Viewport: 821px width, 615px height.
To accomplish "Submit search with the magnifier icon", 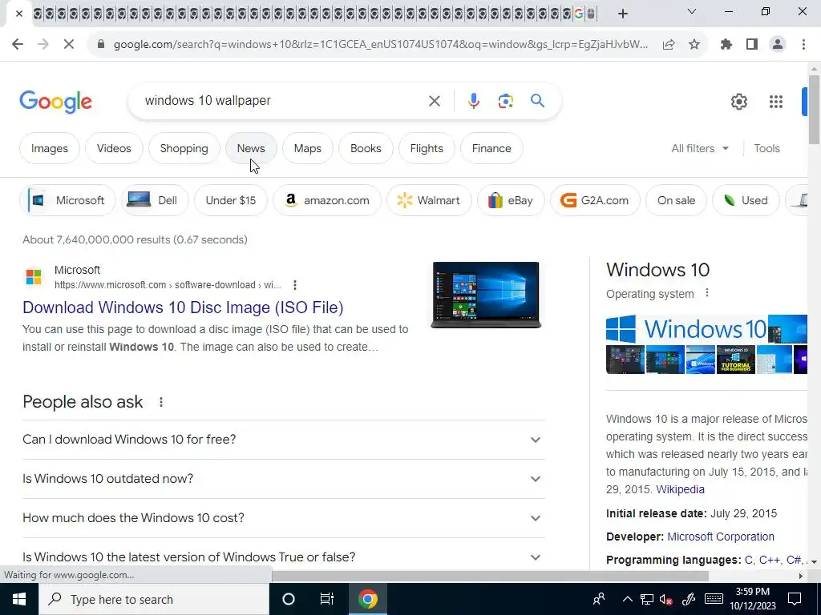I will [x=538, y=100].
